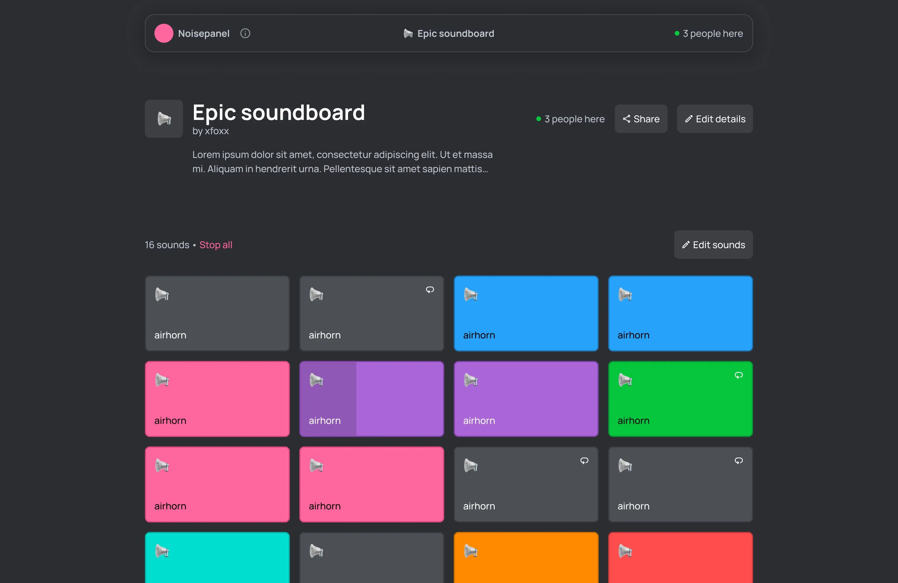Screen dimensions: 898x583
Task: Click the megaphone icon on the red card
Action: 625,551
